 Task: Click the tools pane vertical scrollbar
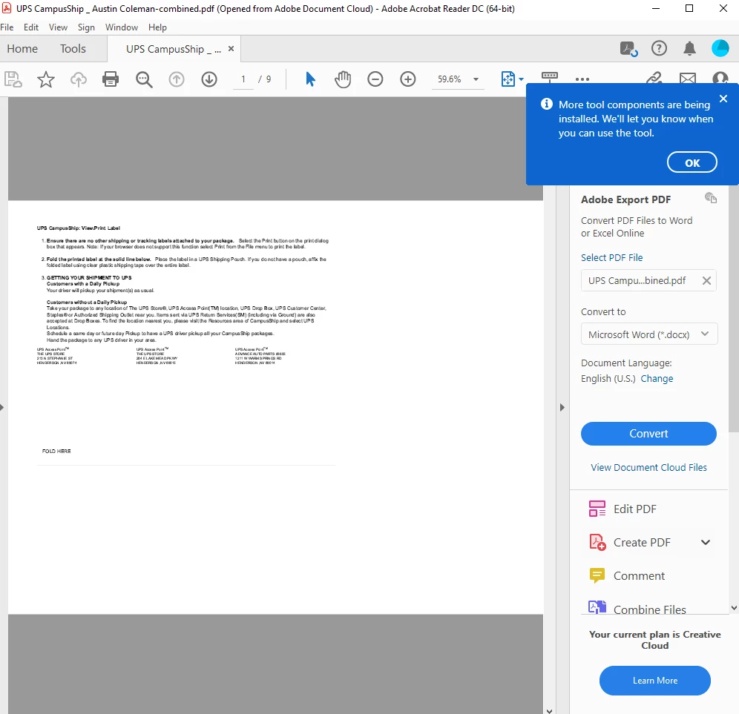pyautogui.click(x=733, y=308)
